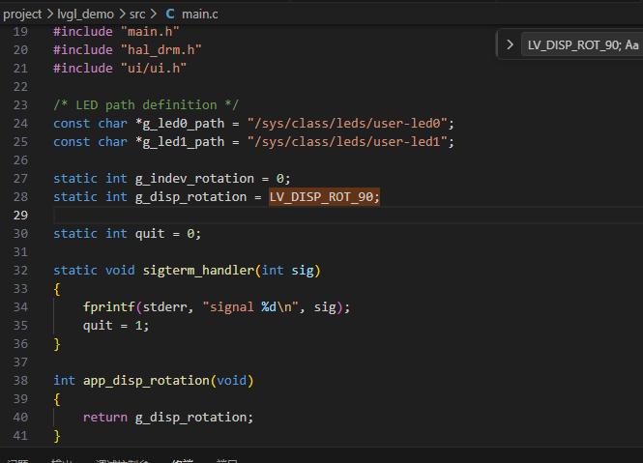Viewport: 643px width, 463px height.
Task: Click line number 32 in the gutter
Action: point(21,270)
